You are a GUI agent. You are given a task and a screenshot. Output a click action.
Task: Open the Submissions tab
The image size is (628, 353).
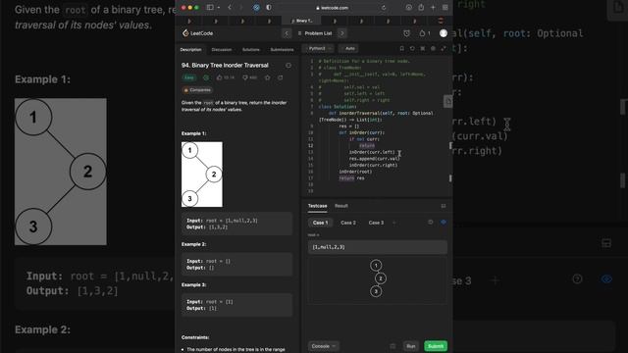282,50
